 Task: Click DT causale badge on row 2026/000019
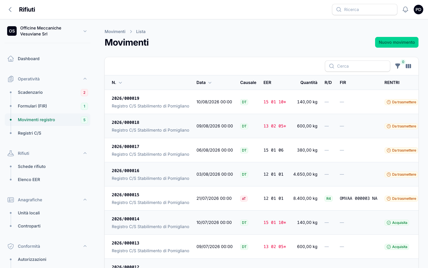tap(244, 102)
